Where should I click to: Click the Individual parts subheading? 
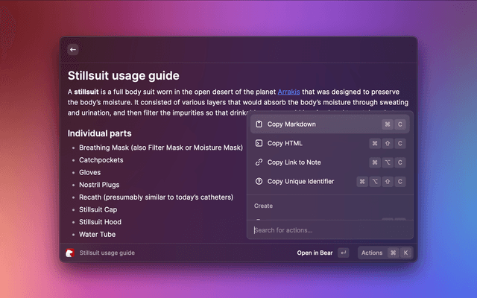pyautogui.click(x=100, y=133)
